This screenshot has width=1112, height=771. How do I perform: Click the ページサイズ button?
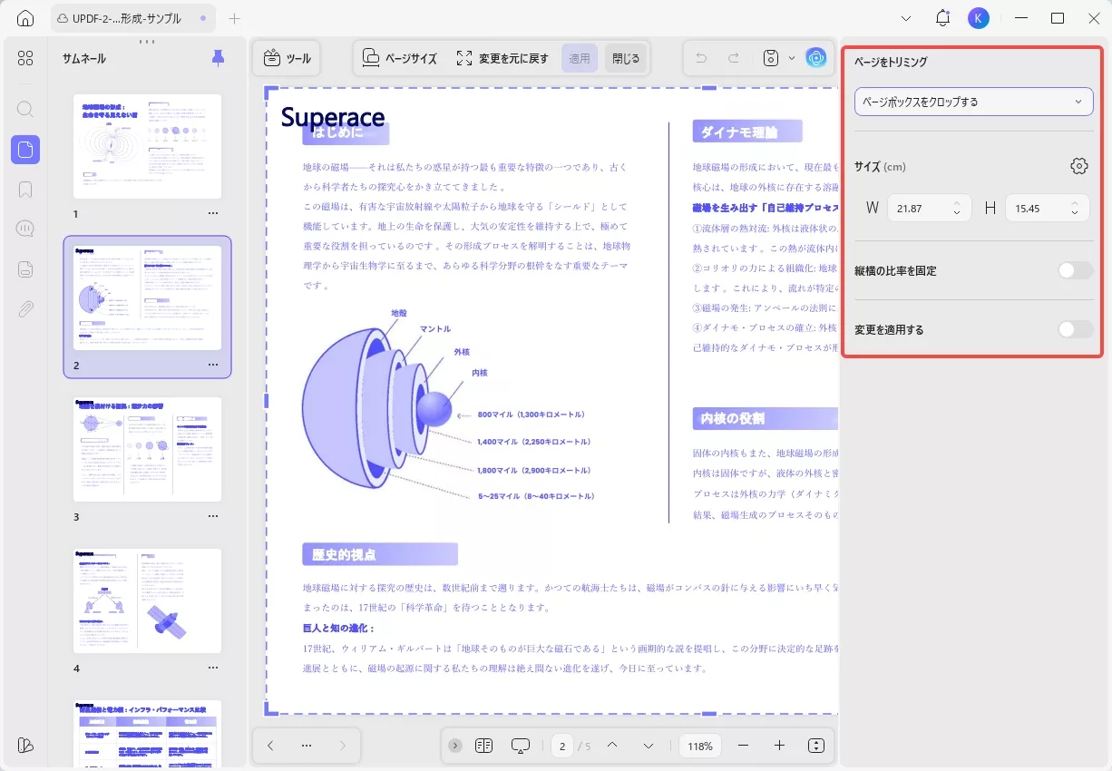click(x=400, y=58)
